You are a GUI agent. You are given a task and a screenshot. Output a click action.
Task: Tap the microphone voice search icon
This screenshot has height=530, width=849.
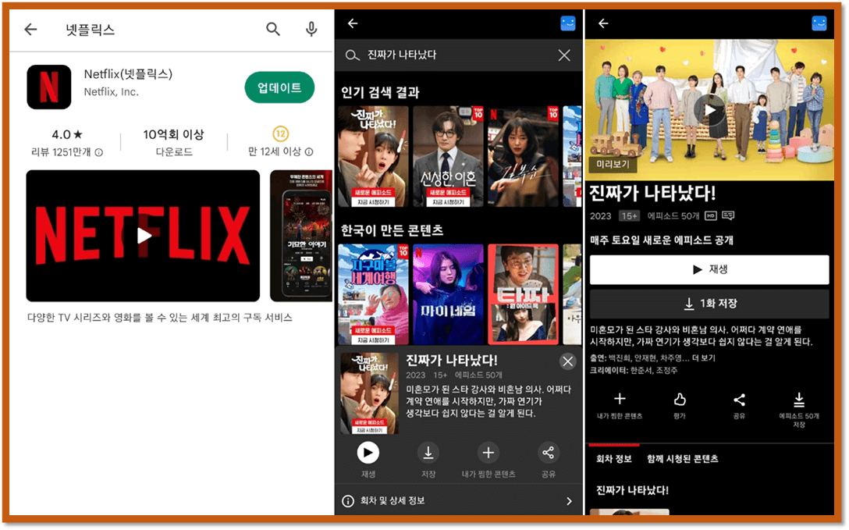(x=311, y=29)
